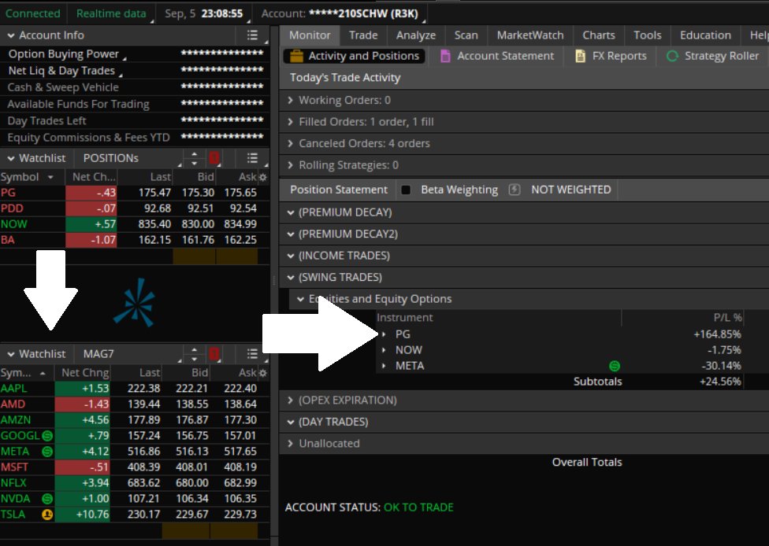This screenshot has width=769, height=546.
Task: Click yellow icon next to TSLA symbol
Action: click(x=47, y=515)
